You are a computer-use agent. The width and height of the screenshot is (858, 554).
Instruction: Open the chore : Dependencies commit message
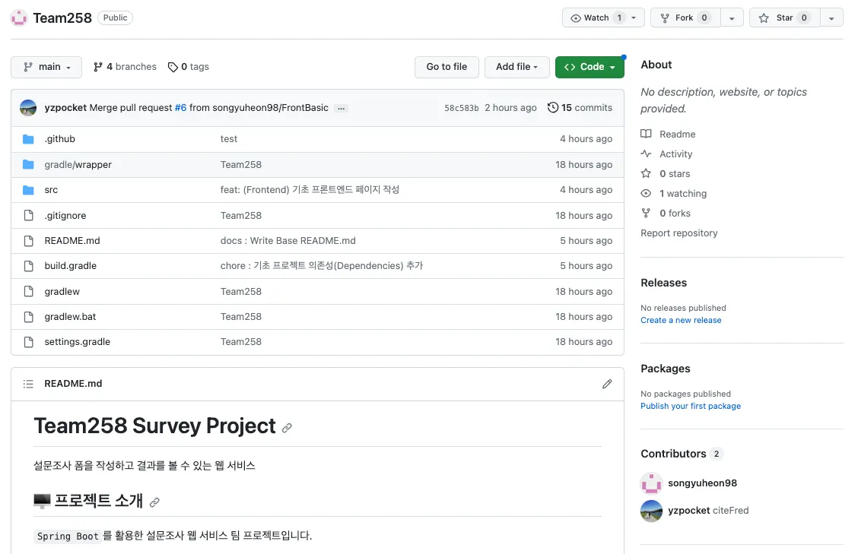click(x=321, y=266)
